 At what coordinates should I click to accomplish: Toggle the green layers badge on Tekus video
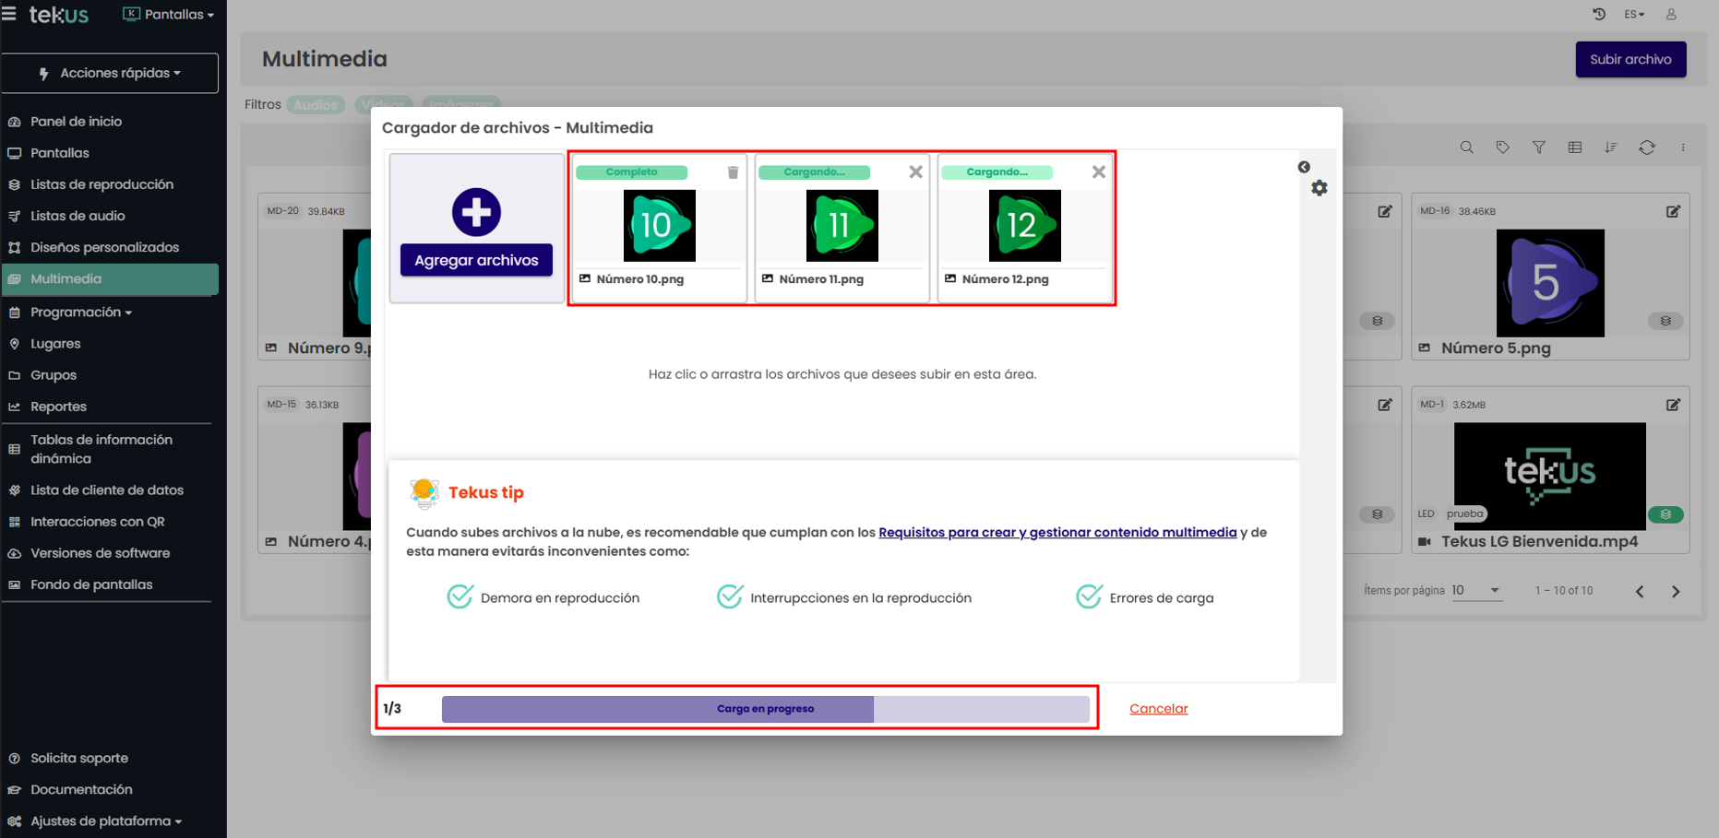point(1665,514)
